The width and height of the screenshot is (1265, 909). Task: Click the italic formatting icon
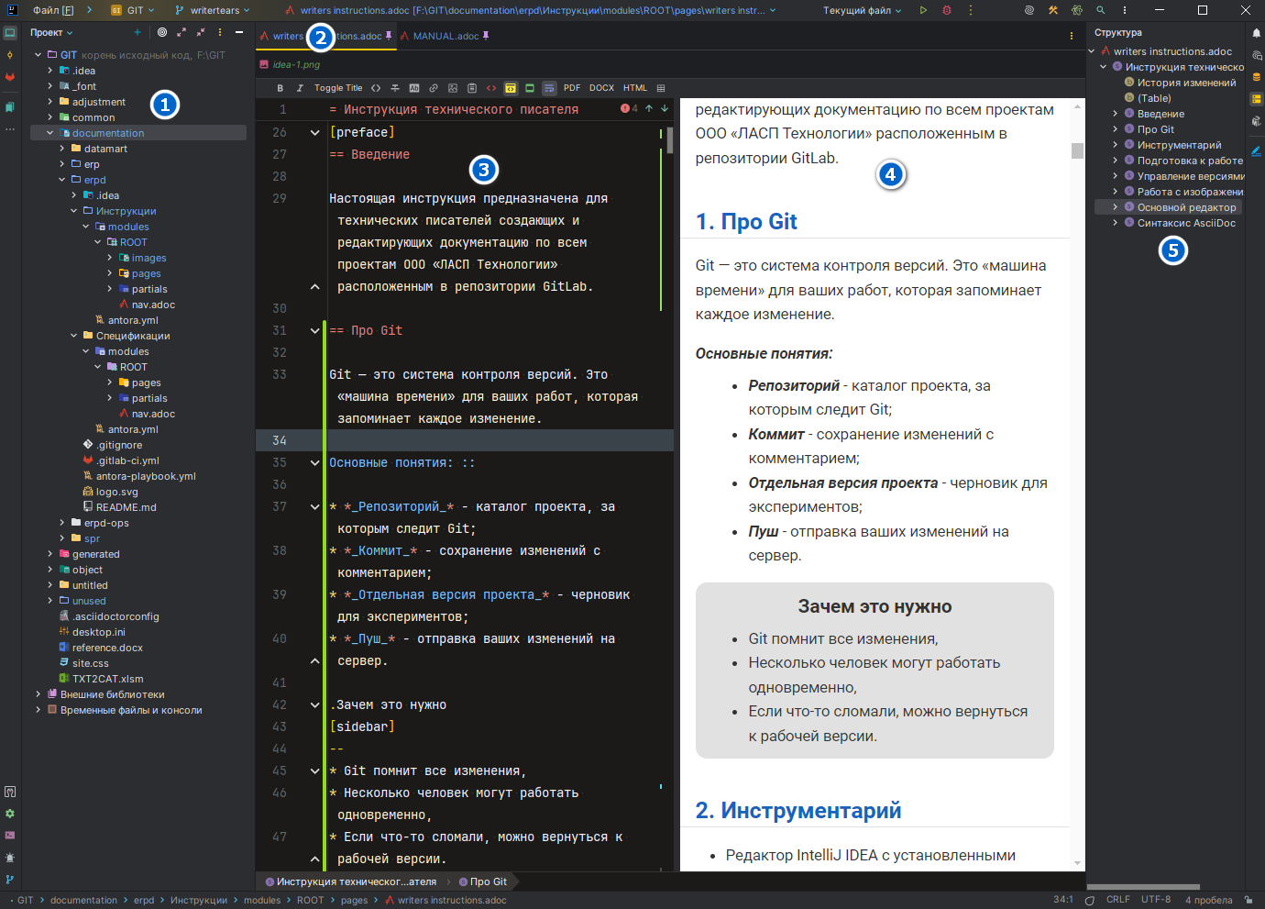point(300,88)
